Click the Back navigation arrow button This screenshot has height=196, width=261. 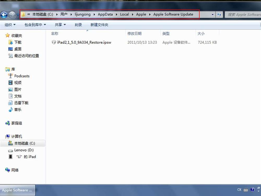click(x=4, y=15)
